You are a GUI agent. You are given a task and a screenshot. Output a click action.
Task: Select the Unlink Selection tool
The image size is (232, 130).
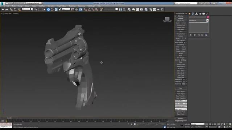(x=15, y=10)
